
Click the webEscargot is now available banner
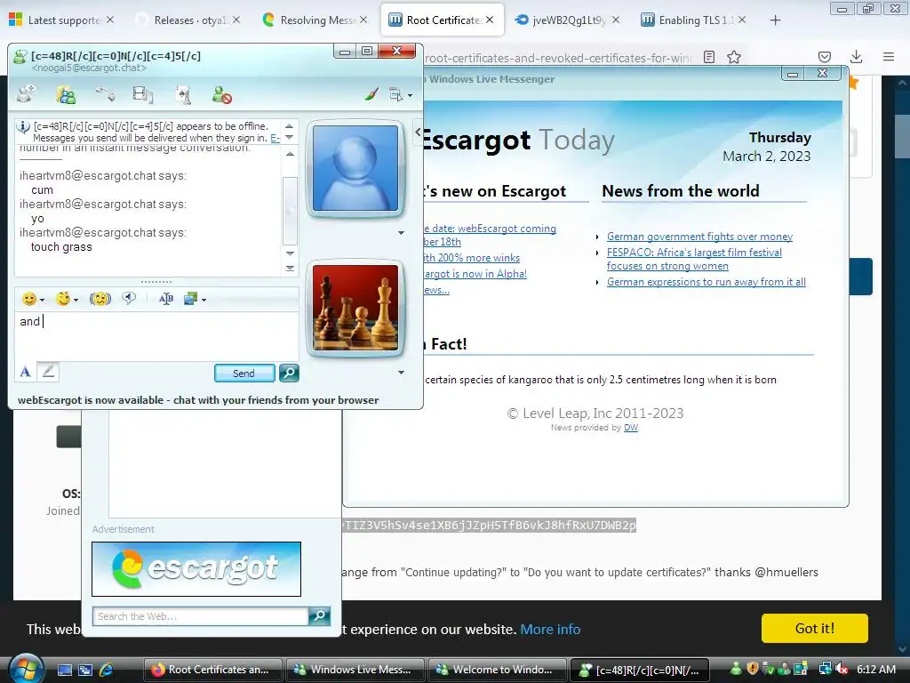click(198, 400)
